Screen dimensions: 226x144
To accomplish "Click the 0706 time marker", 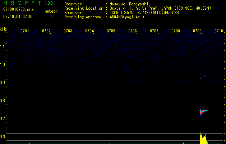I will coord(133,31).
